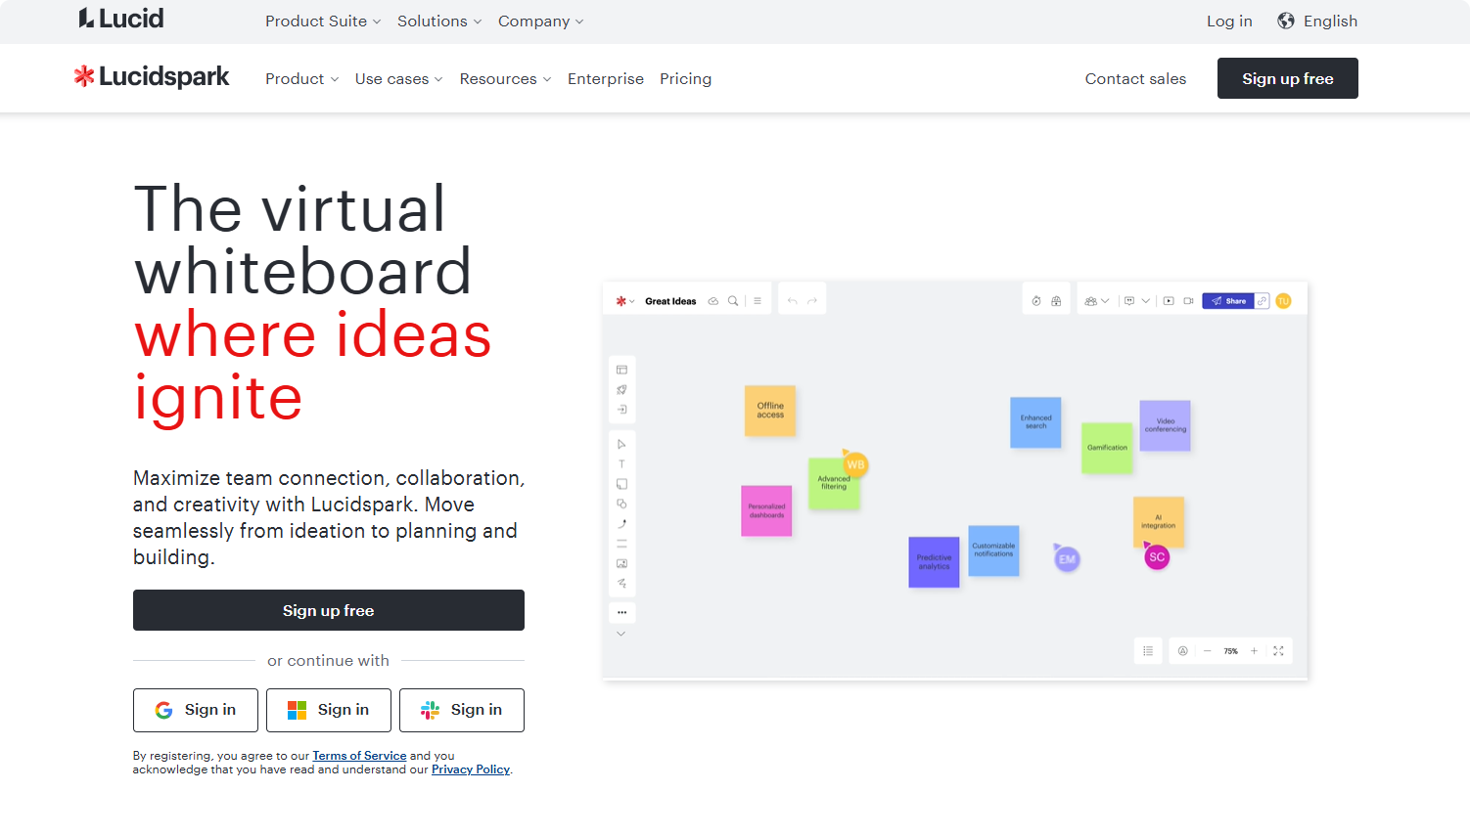Open the Terms of Service link
The image size is (1470, 835).
pyautogui.click(x=359, y=756)
